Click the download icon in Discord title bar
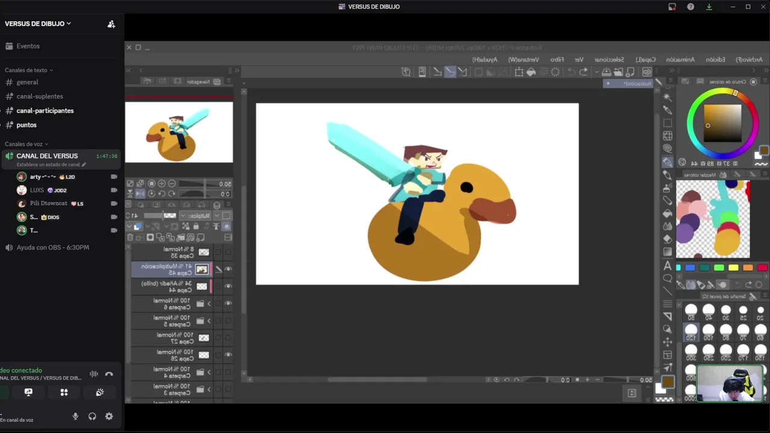770x433 pixels. (709, 7)
